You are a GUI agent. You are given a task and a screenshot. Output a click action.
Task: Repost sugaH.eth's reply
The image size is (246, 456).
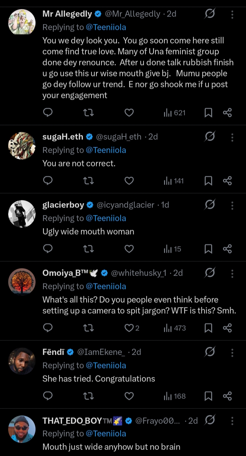coord(88,181)
